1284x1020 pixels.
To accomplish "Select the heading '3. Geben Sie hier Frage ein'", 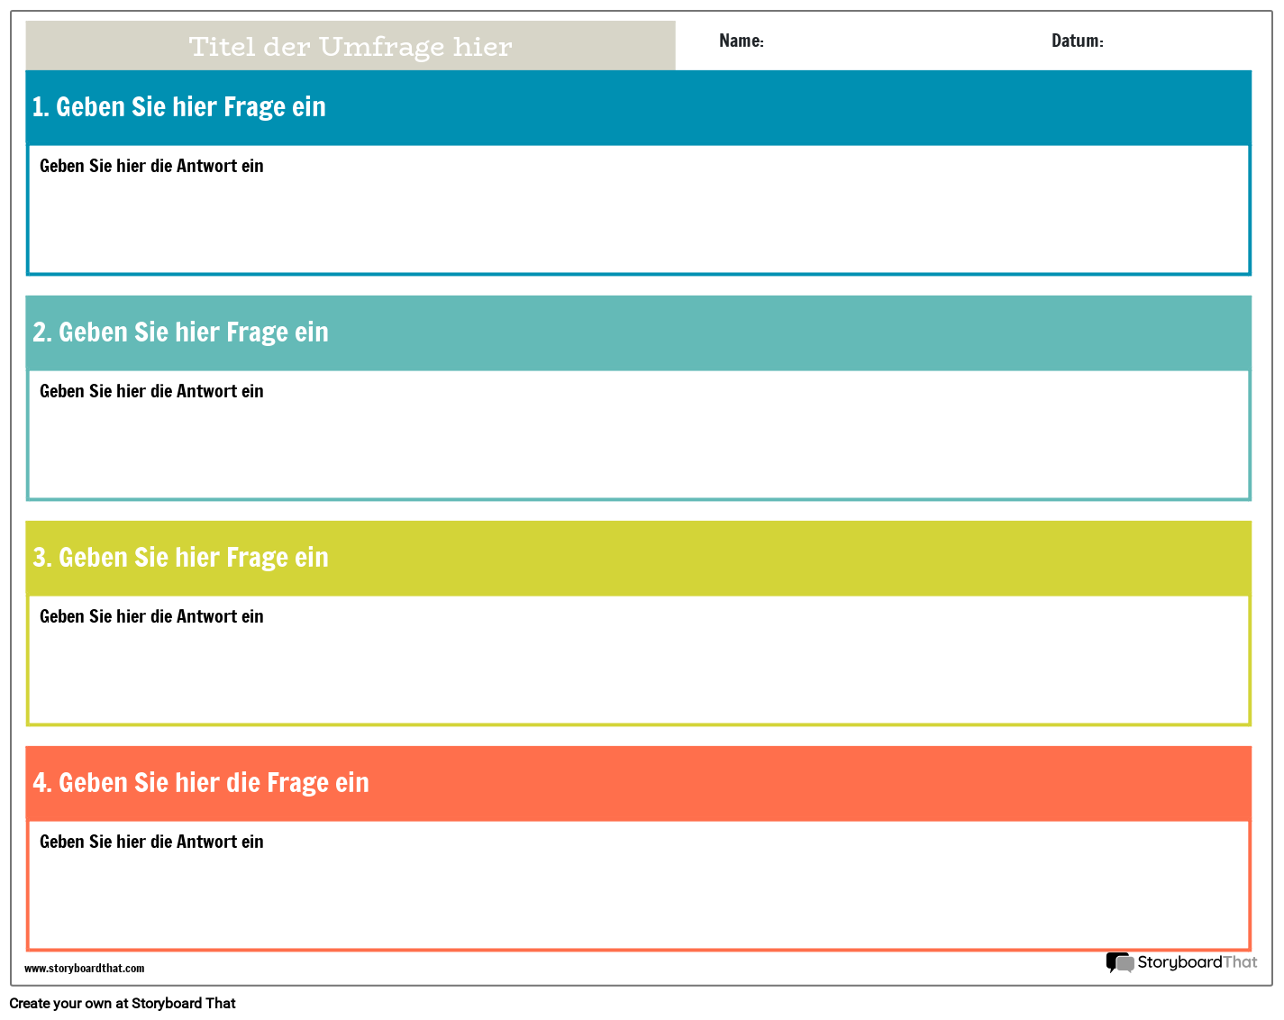I will (181, 557).
